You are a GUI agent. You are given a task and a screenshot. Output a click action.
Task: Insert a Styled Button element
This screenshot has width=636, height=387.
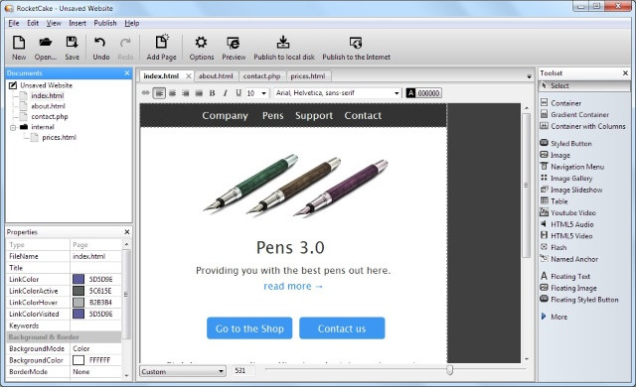565,143
